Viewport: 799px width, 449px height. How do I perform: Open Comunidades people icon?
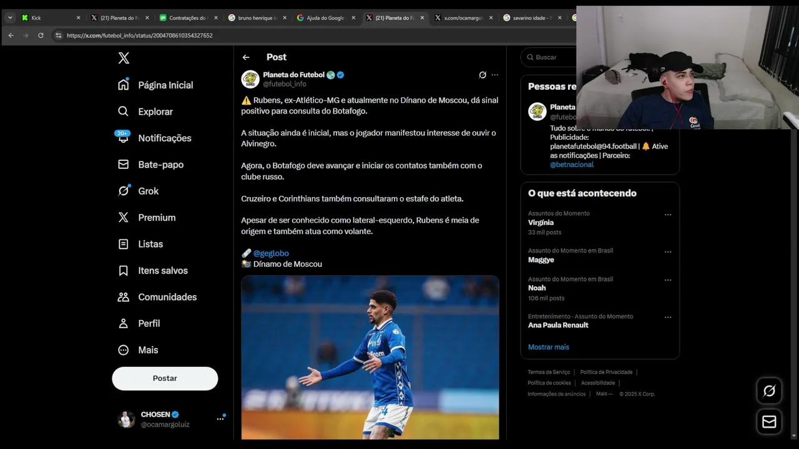click(124, 297)
